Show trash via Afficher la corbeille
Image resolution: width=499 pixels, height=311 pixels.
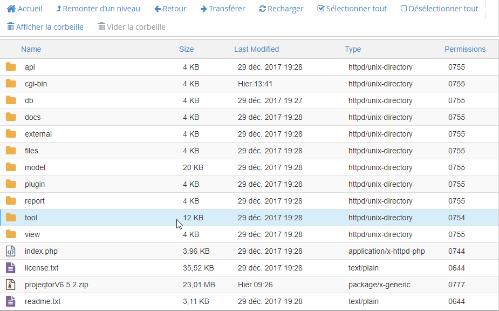(x=45, y=27)
